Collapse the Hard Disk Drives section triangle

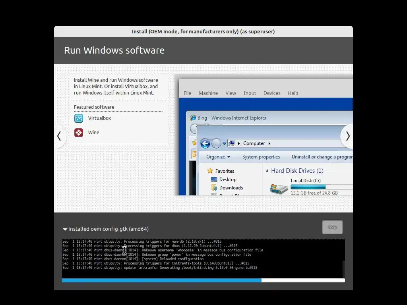click(x=267, y=171)
